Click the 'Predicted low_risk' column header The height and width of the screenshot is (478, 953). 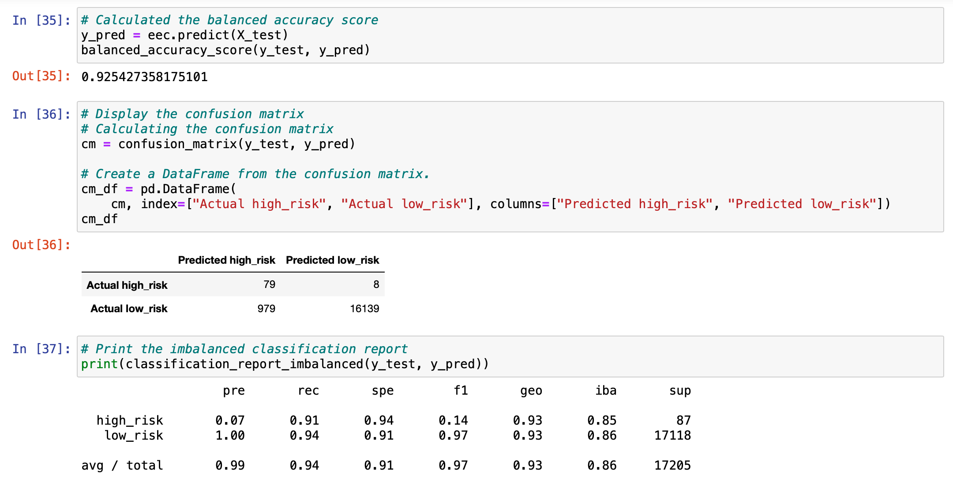tap(332, 260)
